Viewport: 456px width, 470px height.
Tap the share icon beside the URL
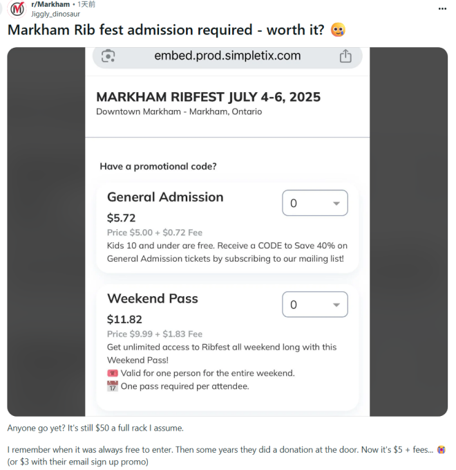(345, 57)
